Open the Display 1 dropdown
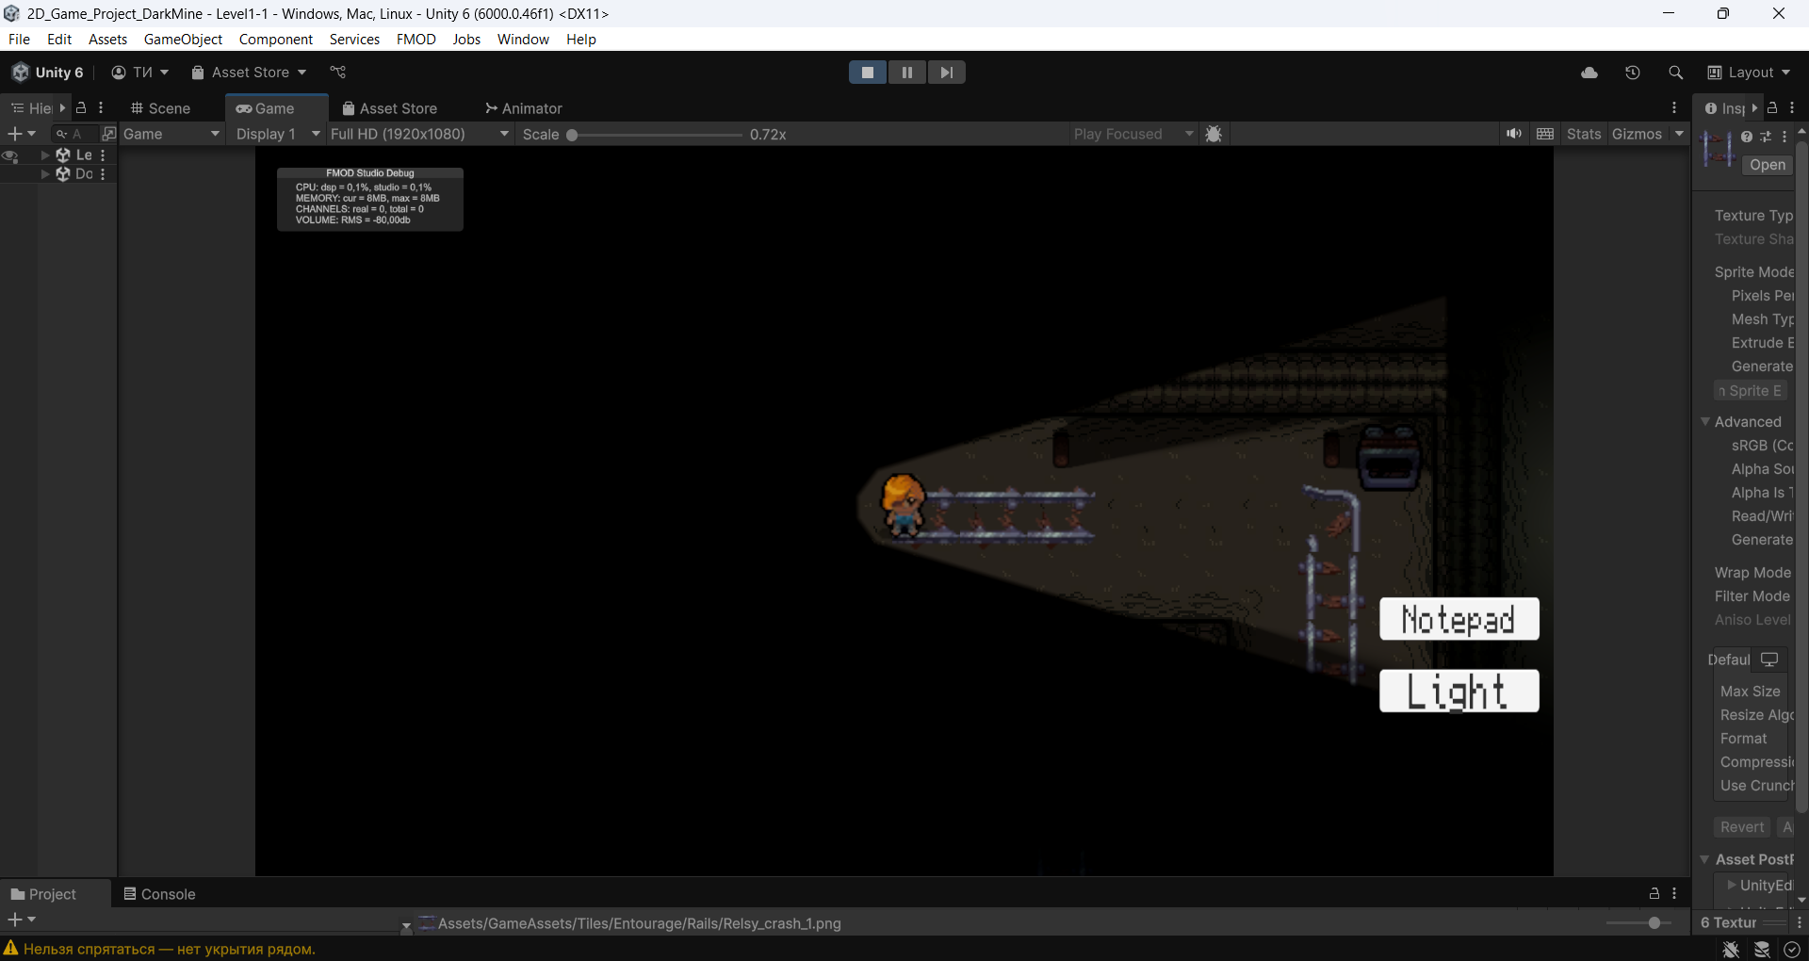 click(277, 134)
